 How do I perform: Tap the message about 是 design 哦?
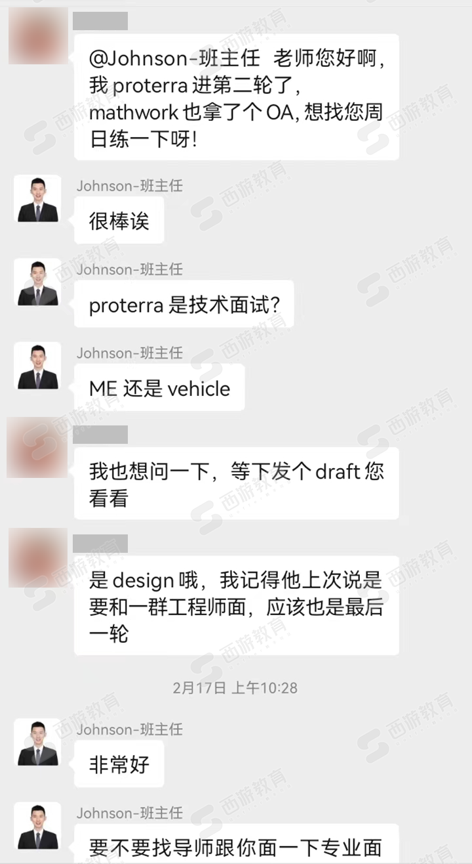point(237,606)
